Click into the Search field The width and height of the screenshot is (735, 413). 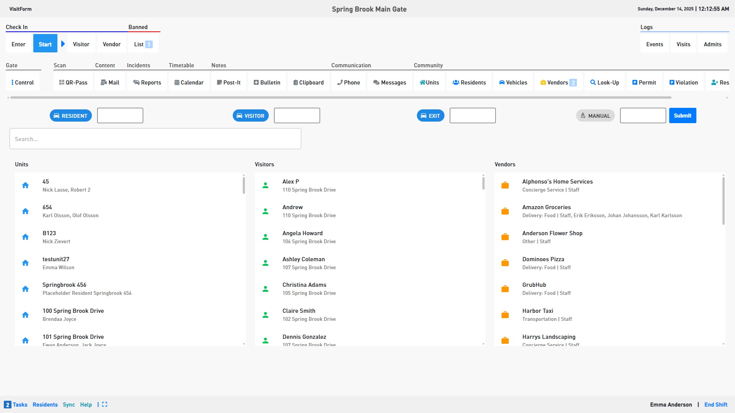(155, 139)
